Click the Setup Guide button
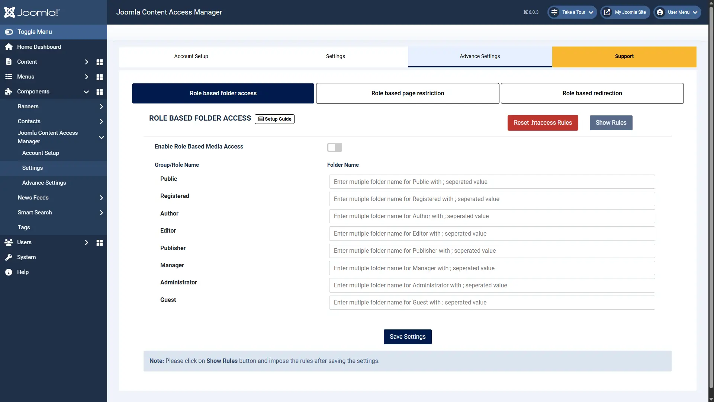 click(274, 119)
